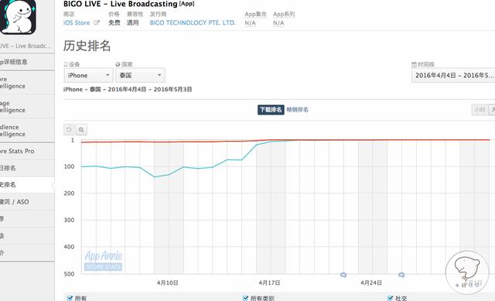This screenshot has width=495, height=301.
Task: Open Audience Intelligence in the sidebar
Action: 27,131
